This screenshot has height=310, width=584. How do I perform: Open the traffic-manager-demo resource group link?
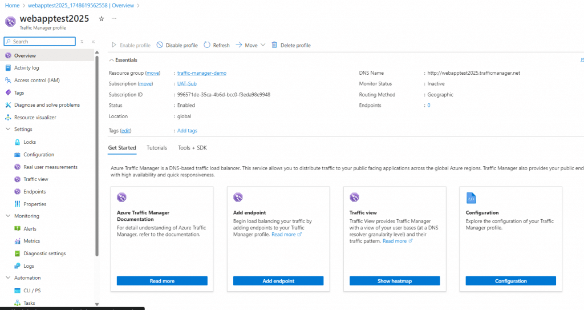click(202, 73)
